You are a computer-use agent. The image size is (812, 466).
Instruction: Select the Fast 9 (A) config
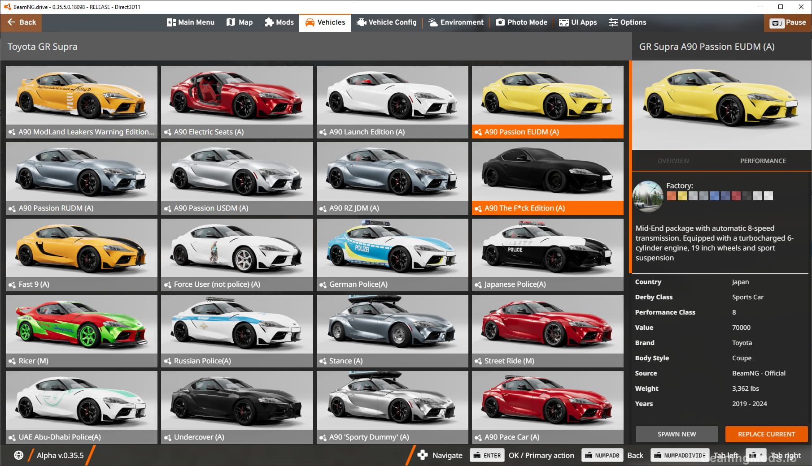click(82, 255)
